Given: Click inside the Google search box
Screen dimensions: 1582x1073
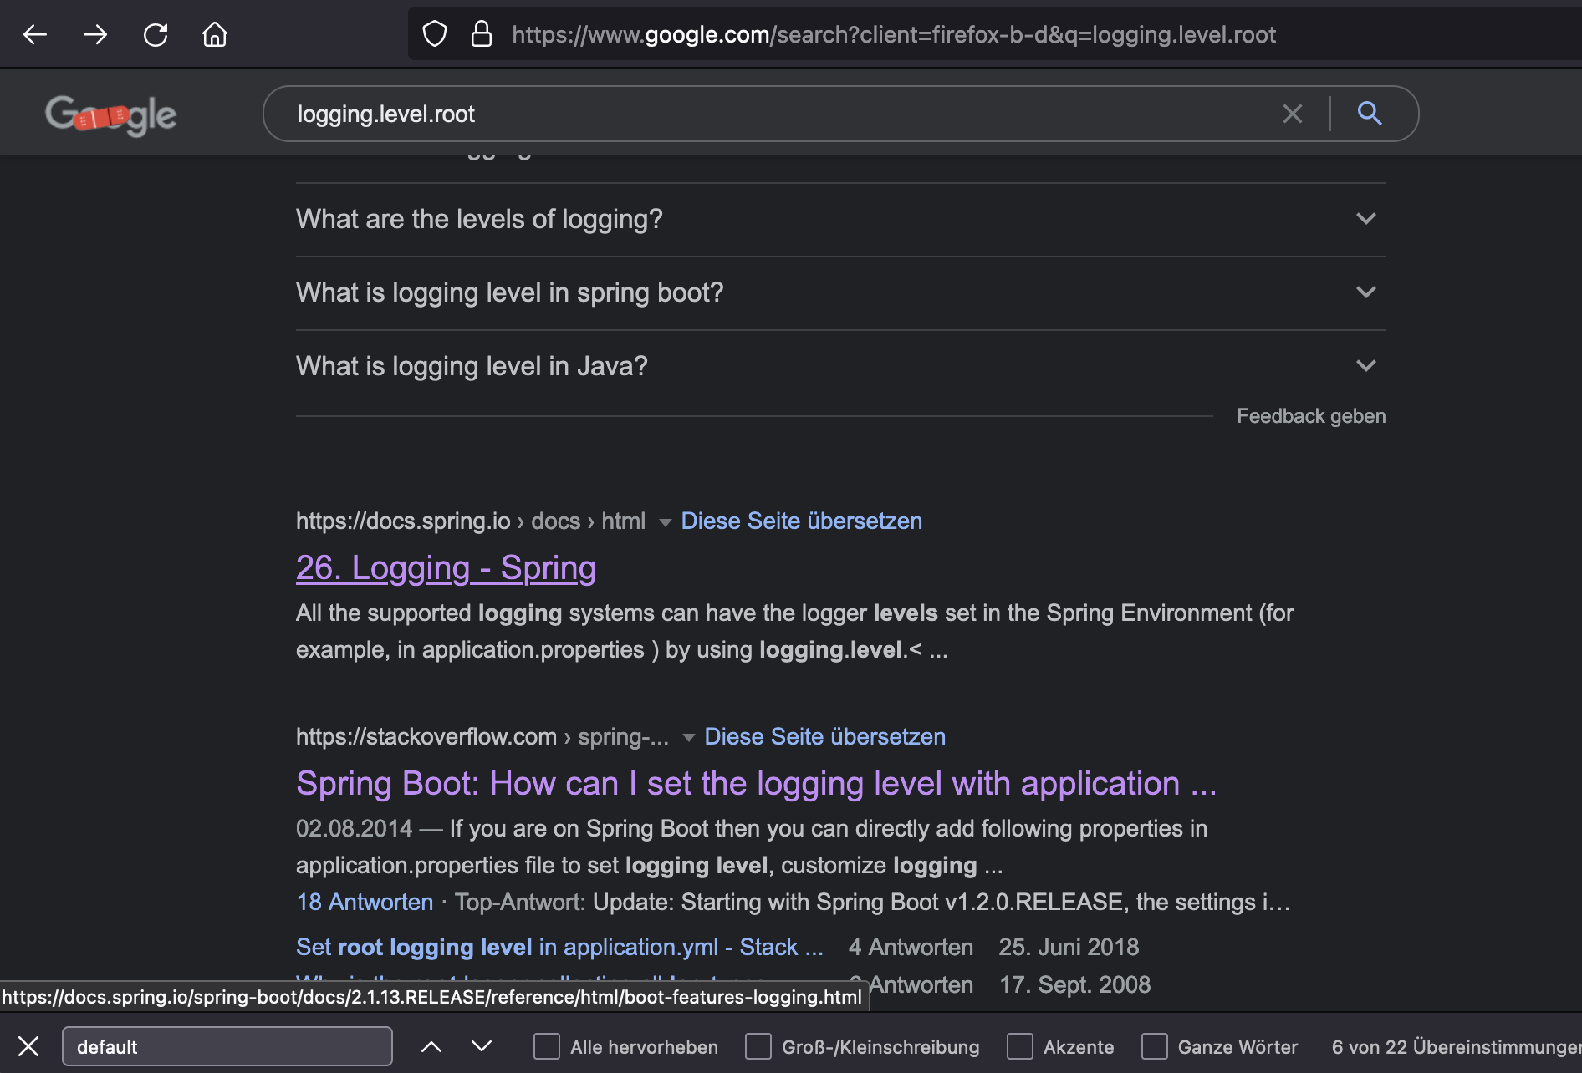Looking at the screenshot, I should pos(778,114).
